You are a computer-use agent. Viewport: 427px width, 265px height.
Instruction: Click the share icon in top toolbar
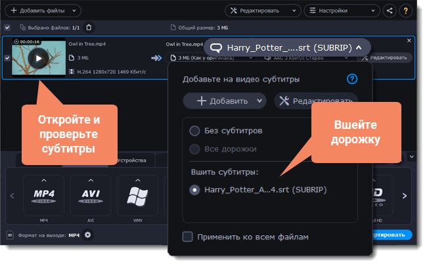[390, 11]
